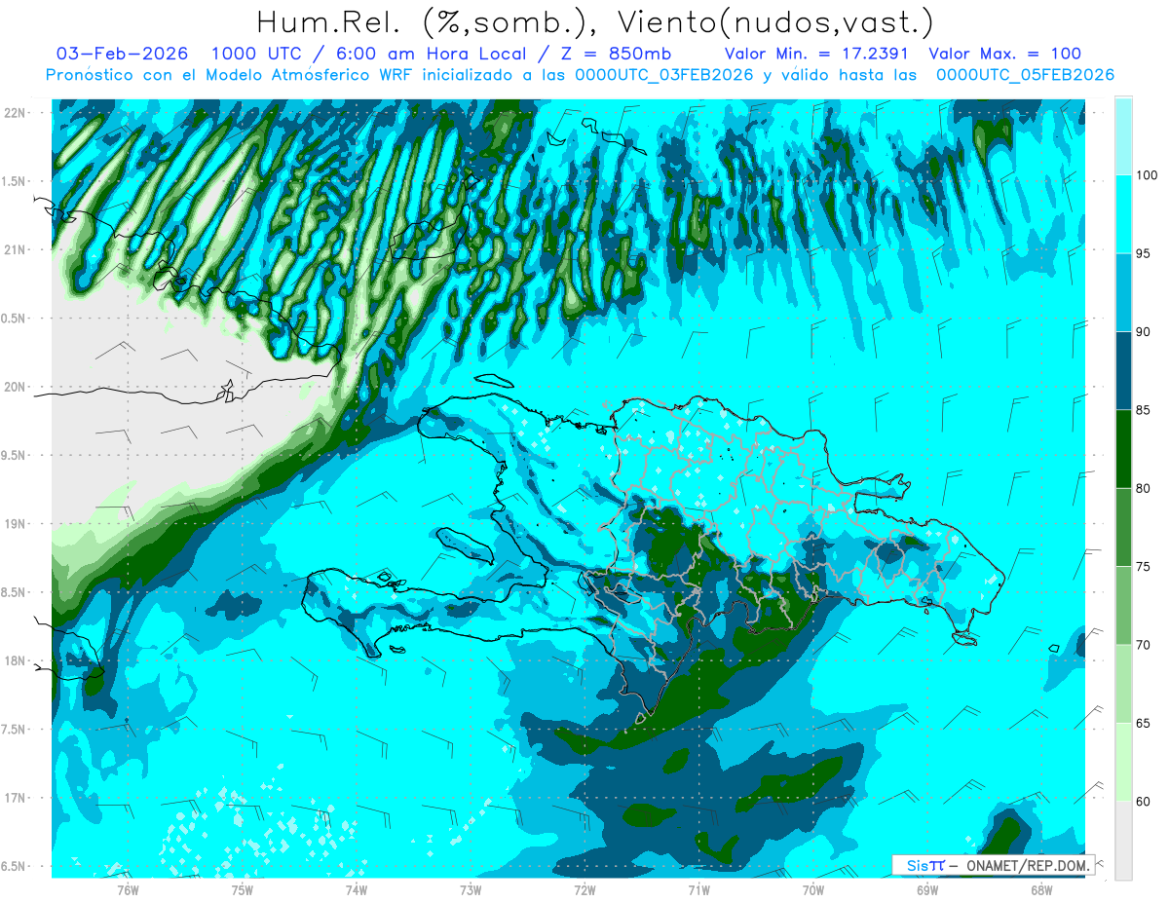Click the latitude label '1.5N'
The width and height of the screenshot is (1169, 903).
click(x=15, y=181)
